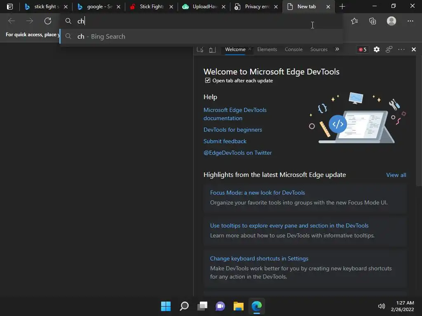Image resolution: width=422 pixels, height=316 pixels.
Task: Open the Console DevTools tab
Action: click(293, 49)
